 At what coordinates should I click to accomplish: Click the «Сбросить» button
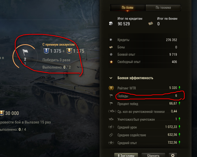coord(153,155)
